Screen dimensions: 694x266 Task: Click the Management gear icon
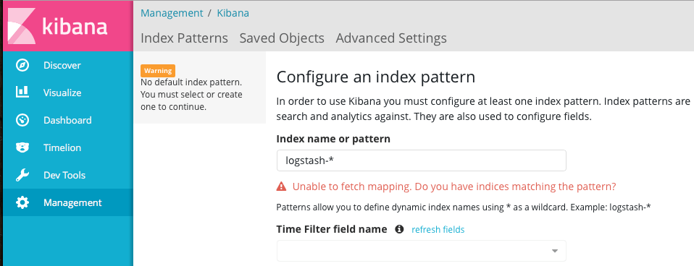pos(22,202)
